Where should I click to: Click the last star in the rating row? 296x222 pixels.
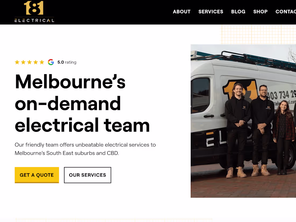click(42, 62)
